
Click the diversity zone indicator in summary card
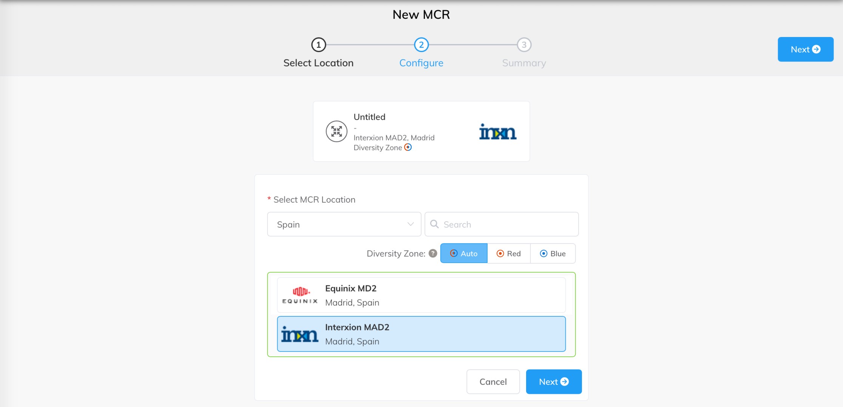408,147
